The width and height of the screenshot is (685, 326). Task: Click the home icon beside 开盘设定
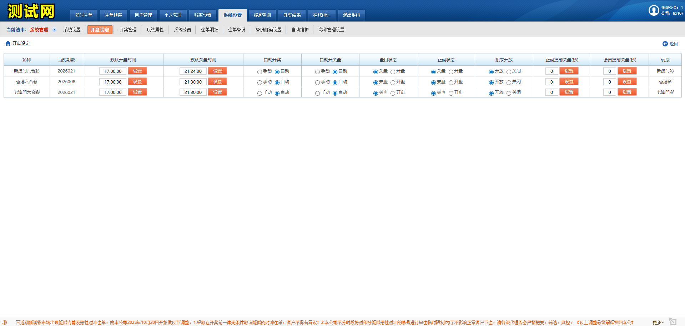[x=8, y=43]
